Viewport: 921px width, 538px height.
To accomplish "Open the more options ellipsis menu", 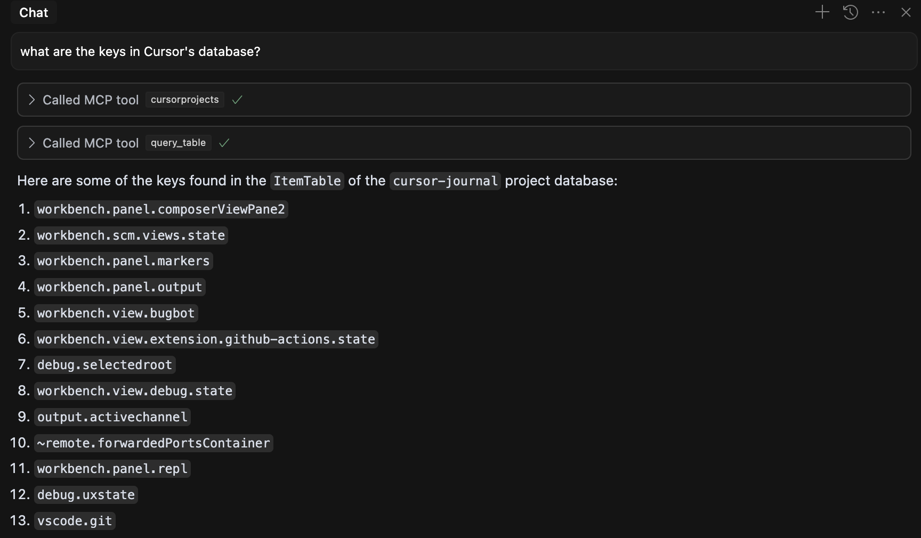I will point(878,12).
